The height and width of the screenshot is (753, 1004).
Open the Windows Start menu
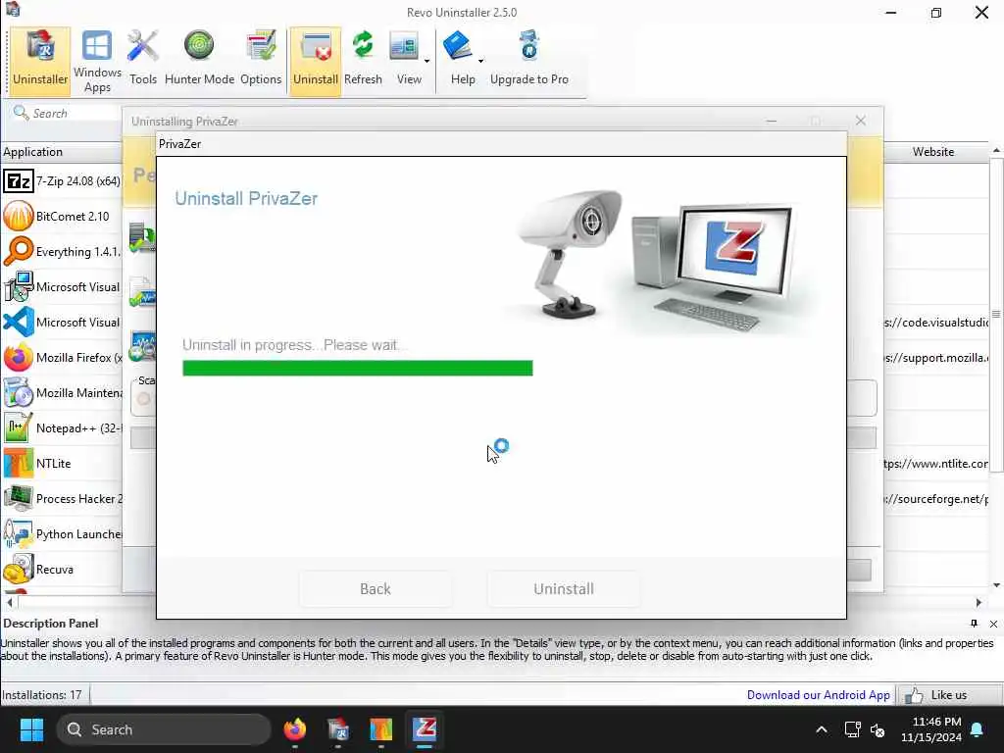(x=31, y=729)
